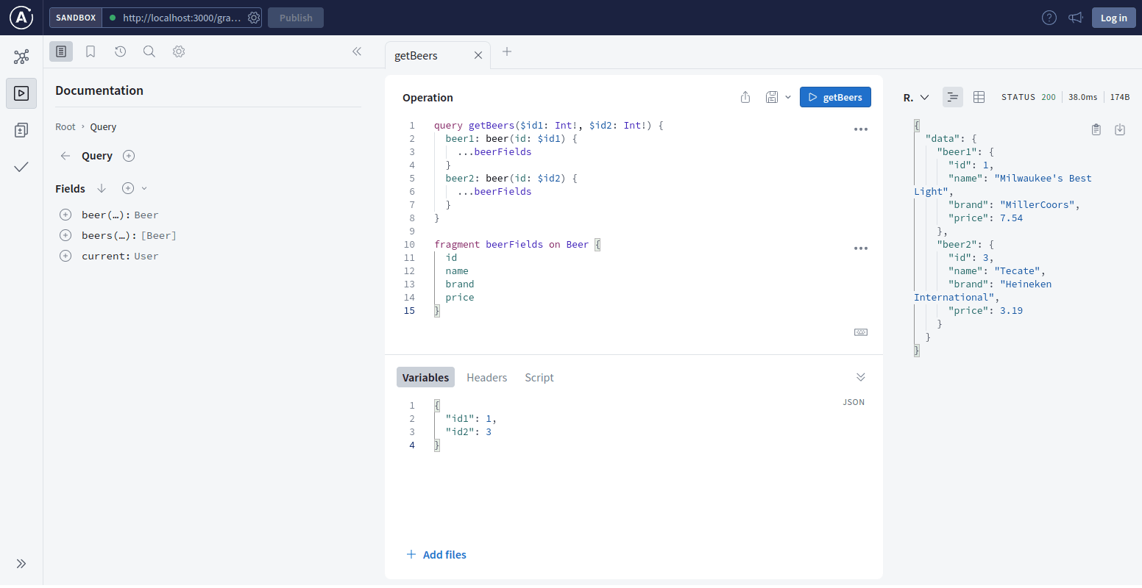Switch to the Script tab

(x=539, y=377)
